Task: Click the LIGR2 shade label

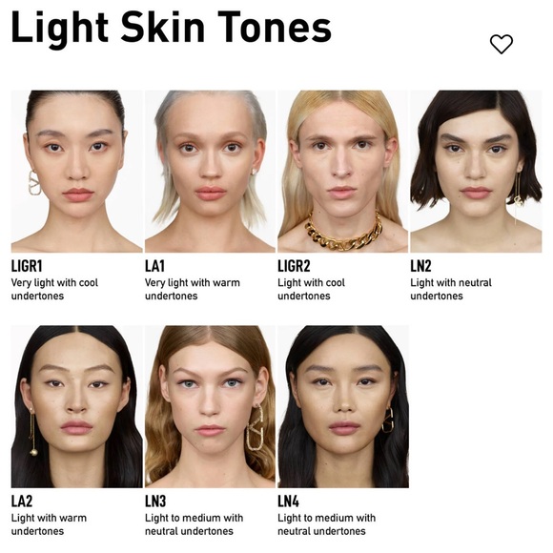Action: click(x=294, y=266)
